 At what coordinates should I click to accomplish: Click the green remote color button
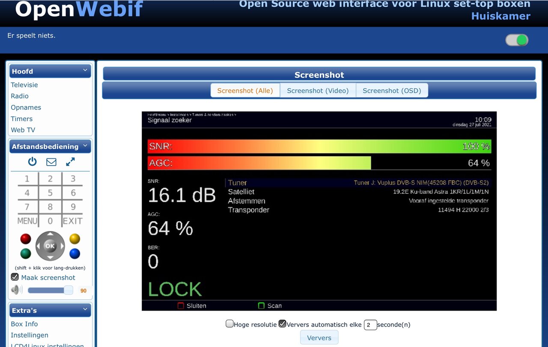[26, 254]
